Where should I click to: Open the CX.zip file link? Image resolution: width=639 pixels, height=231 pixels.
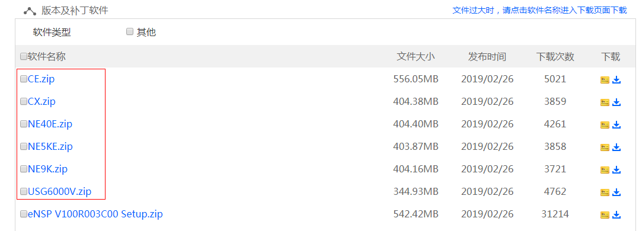[x=41, y=101]
